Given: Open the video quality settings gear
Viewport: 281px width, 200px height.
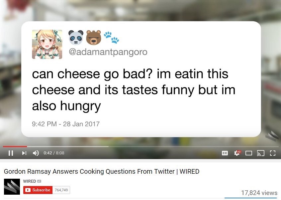Looking at the screenshot, I should click(237, 153).
